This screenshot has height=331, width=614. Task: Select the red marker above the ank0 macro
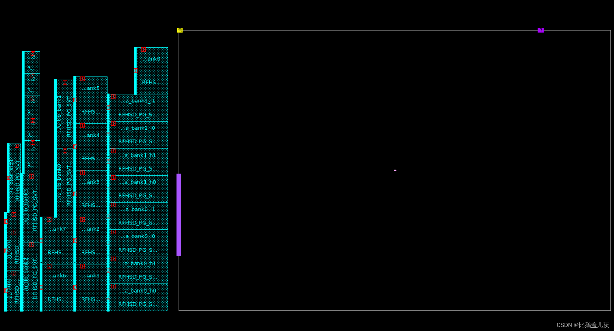click(x=144, y=49)
